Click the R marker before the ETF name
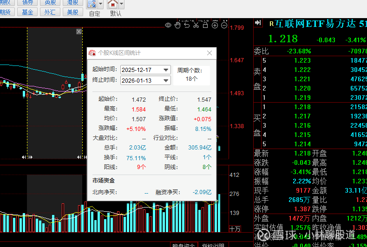367x247 pixels. point(271,24)
